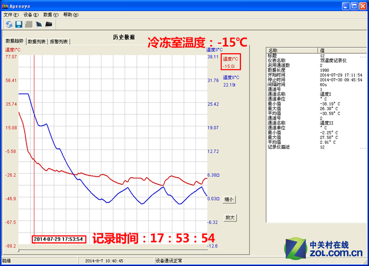Select the 间隔时间 row
The image size is (369, 266).
tap(317, 85)
